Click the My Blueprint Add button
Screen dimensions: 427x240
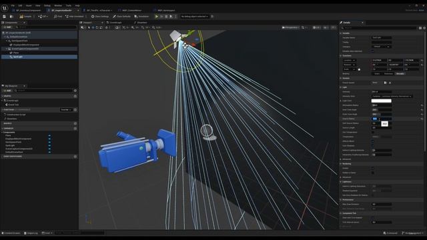(x=7, y=91)
